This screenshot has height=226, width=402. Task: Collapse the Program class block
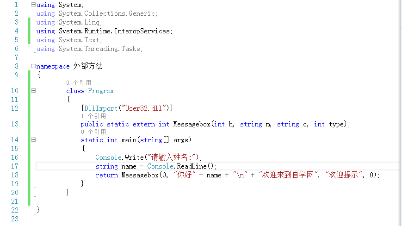[33, 91]
